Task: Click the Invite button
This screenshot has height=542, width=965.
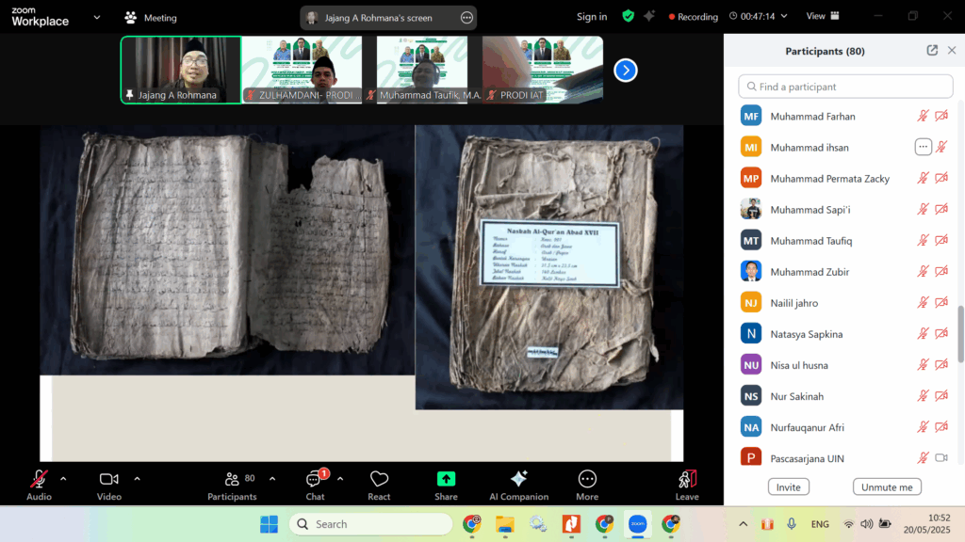Action: point(788,487)
